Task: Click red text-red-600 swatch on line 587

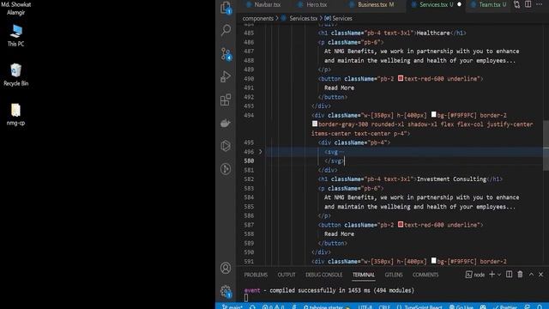Action: click(401, 224)
